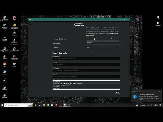Open the Language dropdown showing English

coord(103,43)
